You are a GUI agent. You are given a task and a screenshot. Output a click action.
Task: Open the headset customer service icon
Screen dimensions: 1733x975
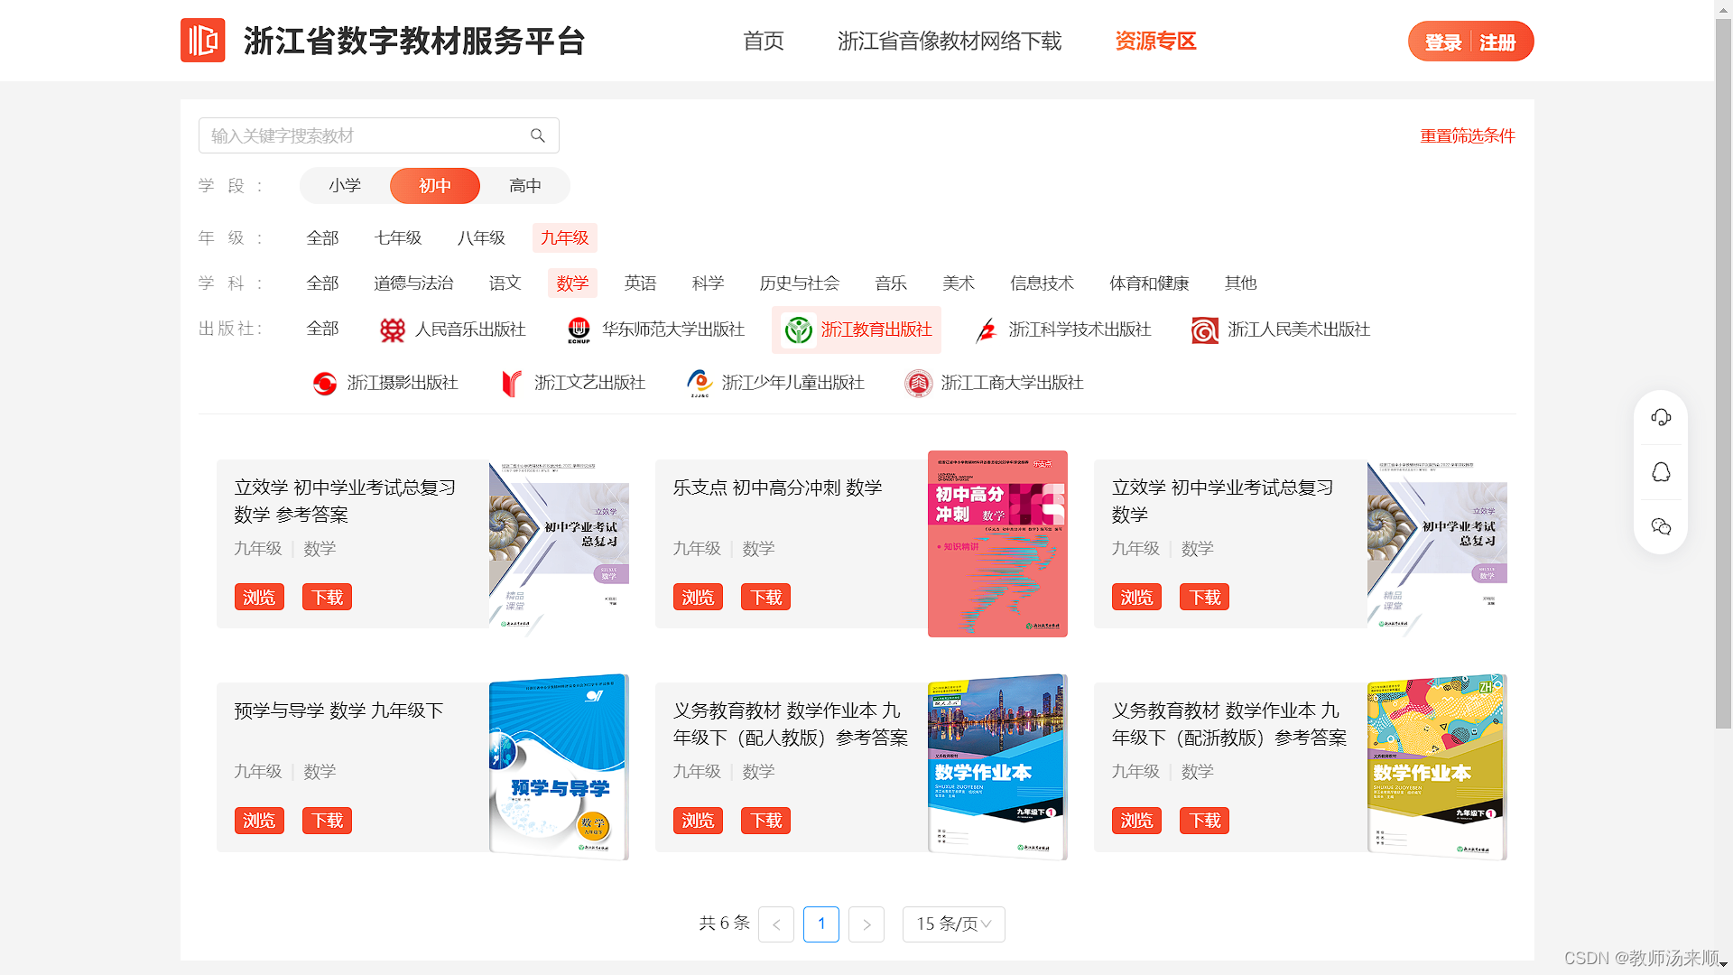point(1661,417)
